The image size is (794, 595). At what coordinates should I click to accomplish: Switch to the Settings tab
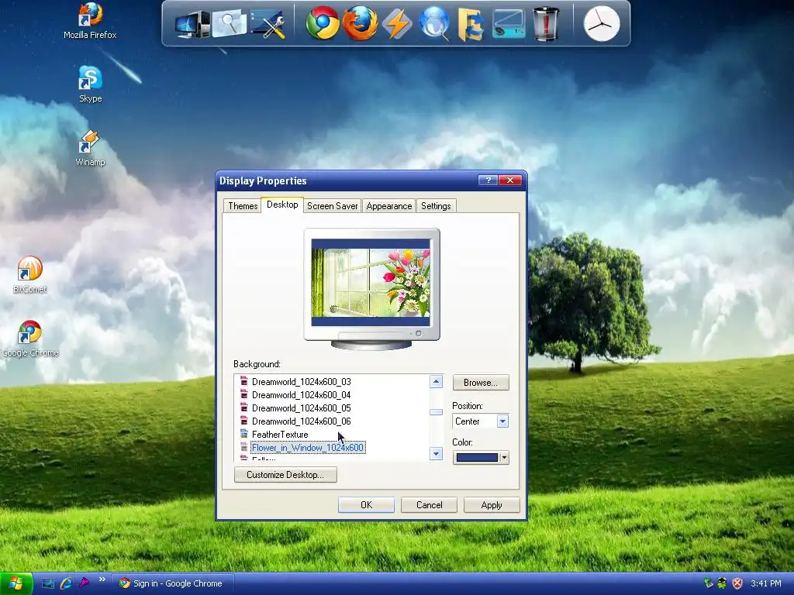click(436, 206)
